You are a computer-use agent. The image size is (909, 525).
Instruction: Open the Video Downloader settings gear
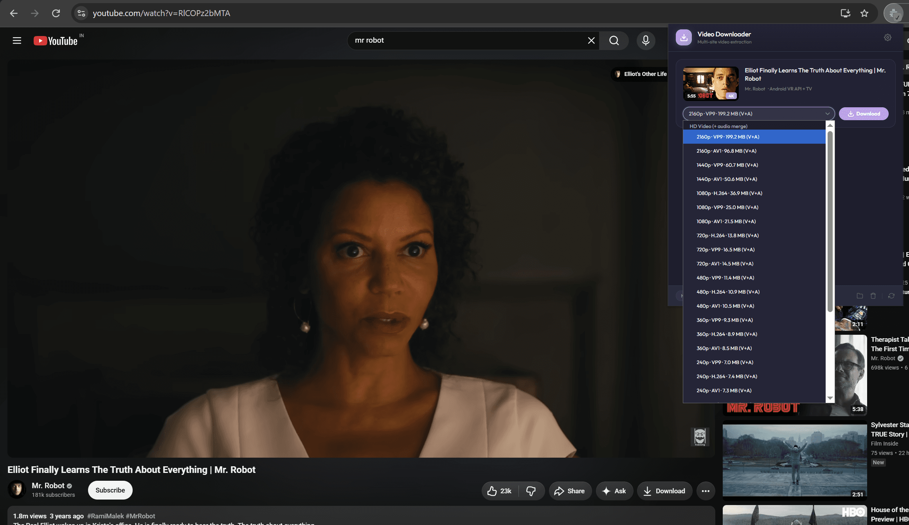point(887,38)
